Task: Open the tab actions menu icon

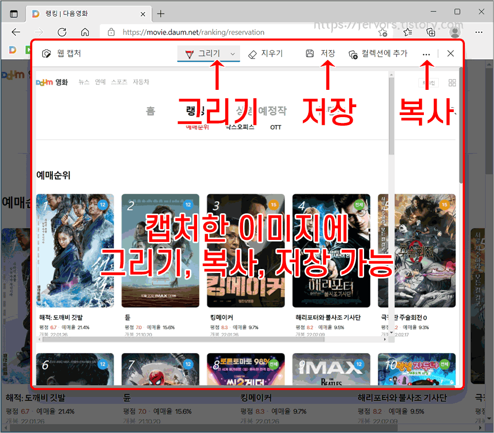Action: [x=14, y=14]
